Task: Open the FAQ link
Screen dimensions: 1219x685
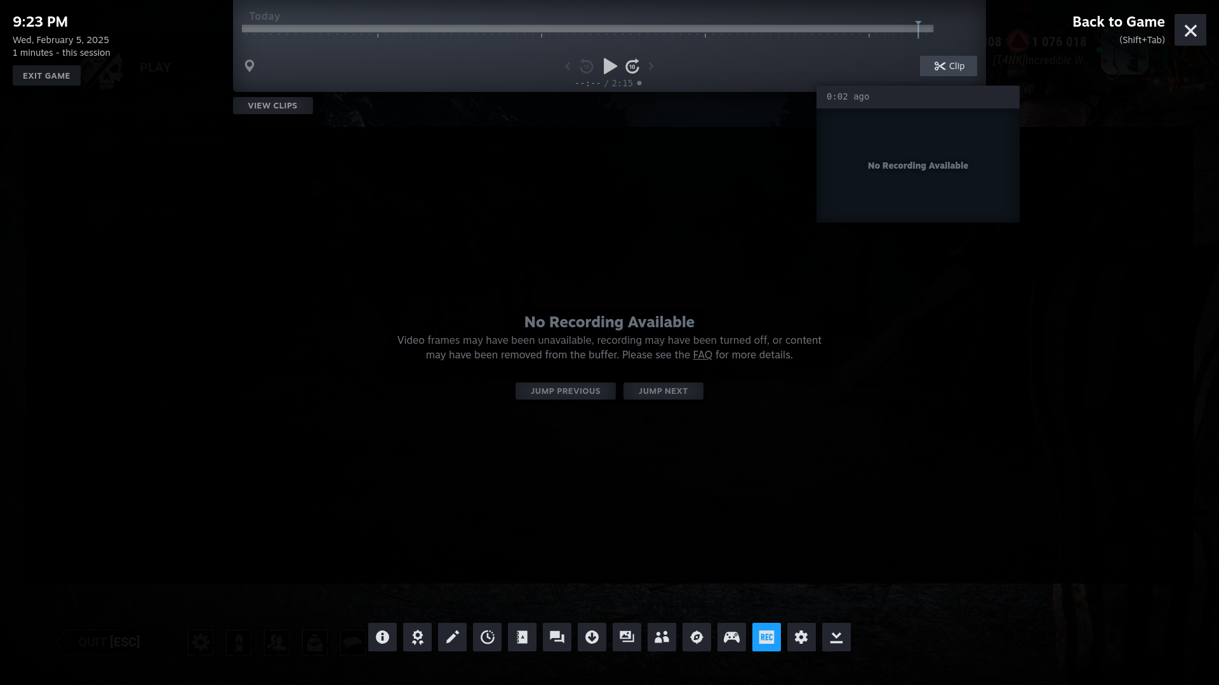Action: point(702,355)
